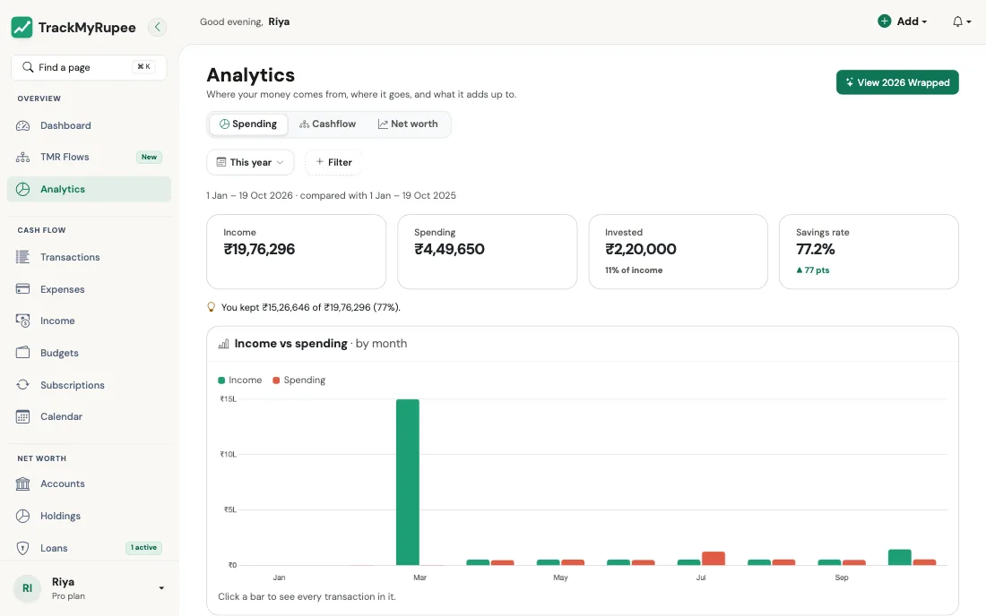Switch to the Cashflow tab
This screenshot has width=986, height=616.
tap(327, 124)
